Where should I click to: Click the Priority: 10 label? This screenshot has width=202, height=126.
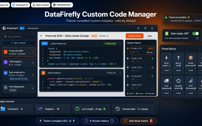(x=104, y=36)
